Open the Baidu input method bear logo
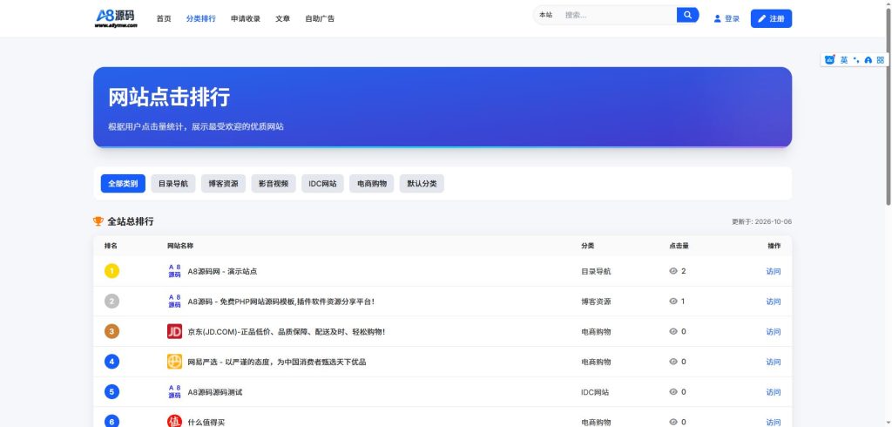This screenshot has height=427, width=892. (x=829, y=60)
